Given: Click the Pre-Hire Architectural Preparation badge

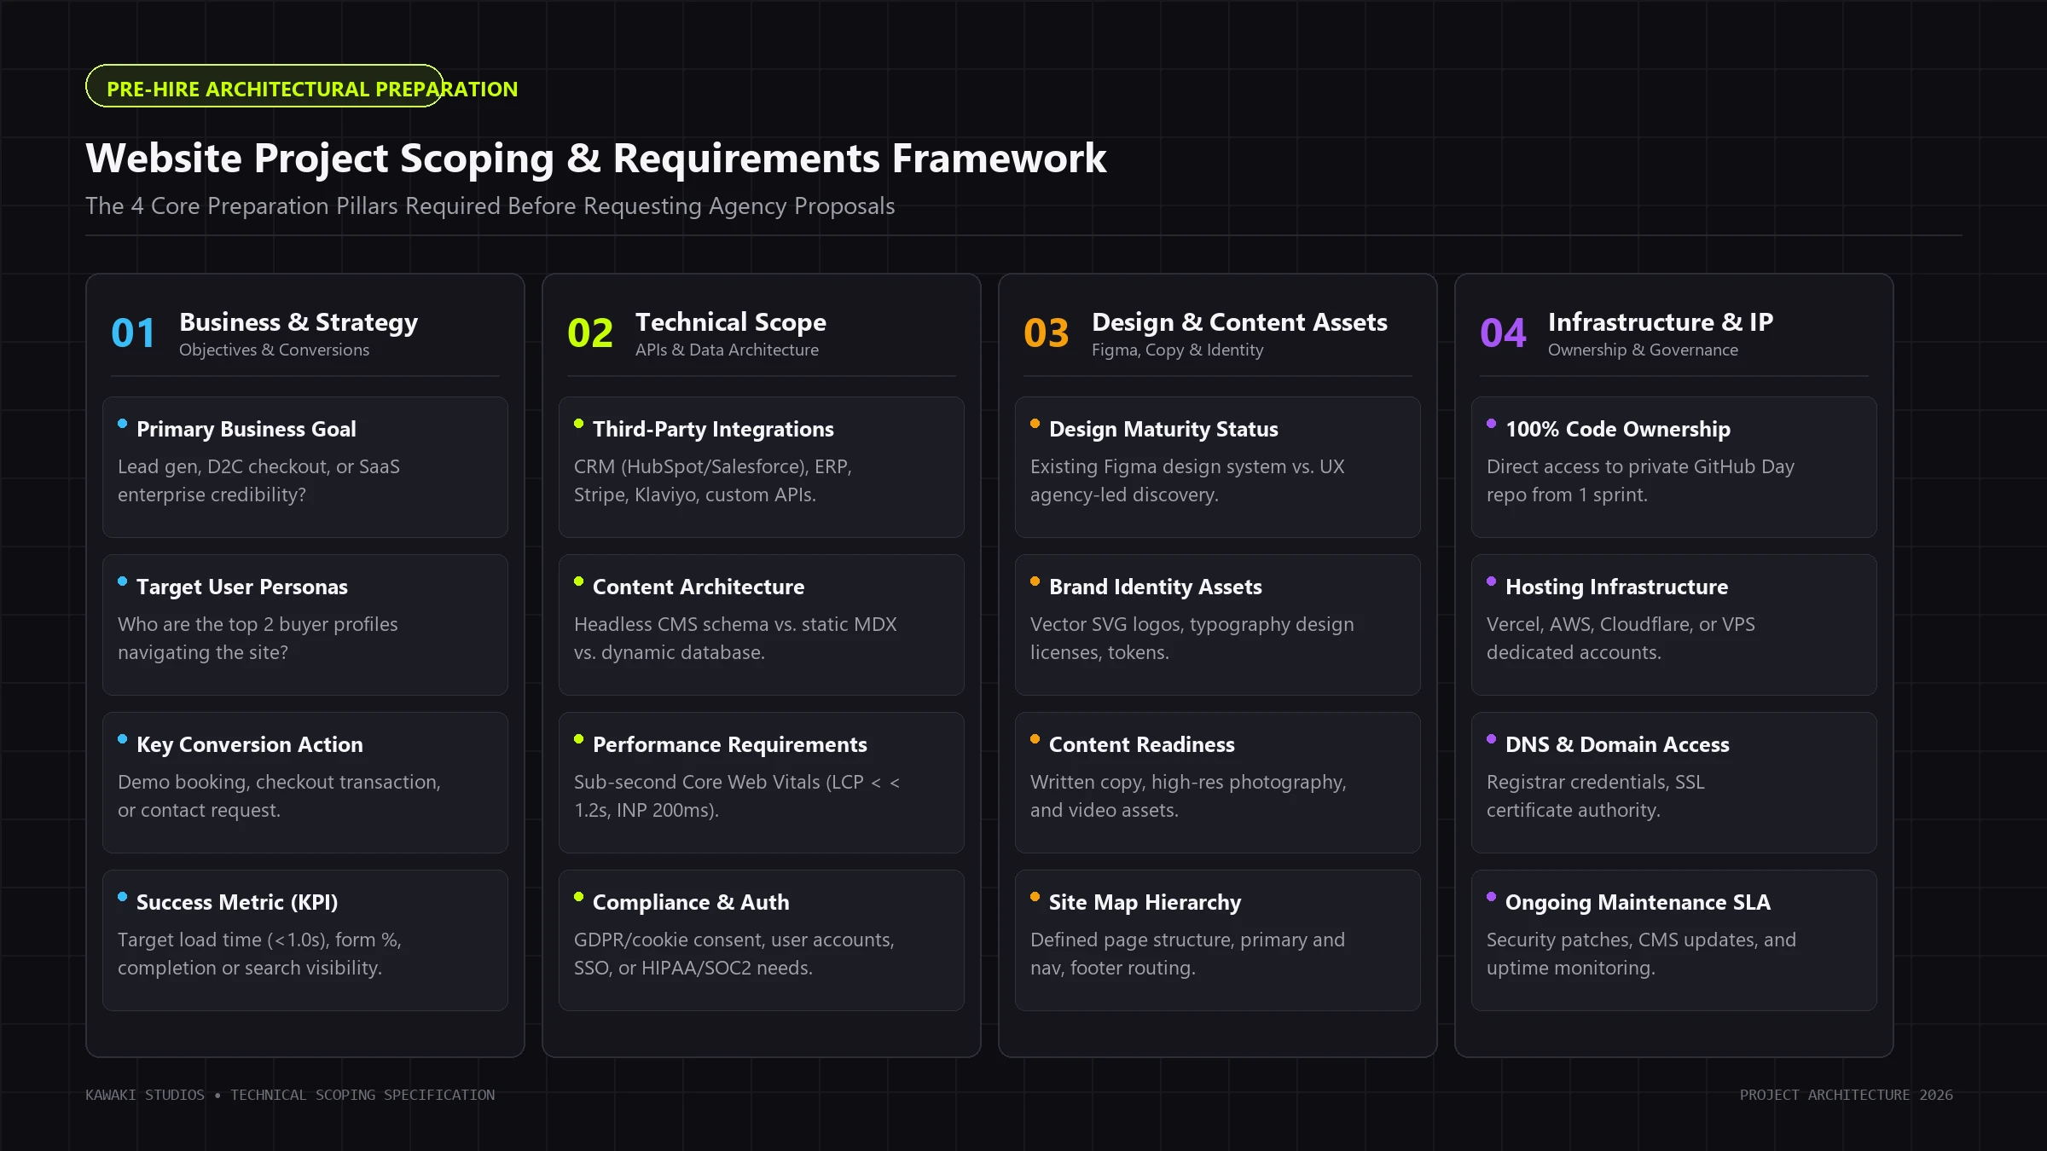Looking at the screenshot, I should click(264, 86).
